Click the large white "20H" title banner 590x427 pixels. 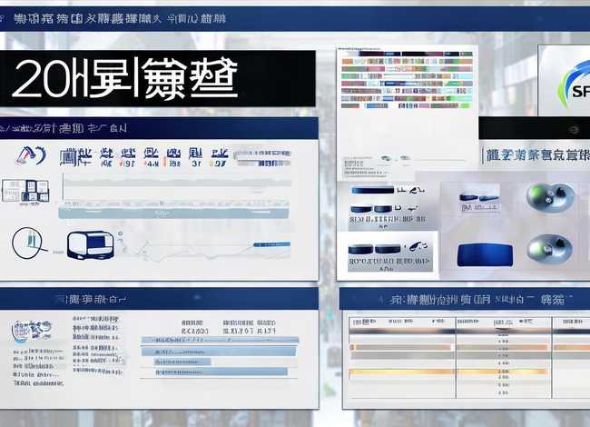coord(157,78)
